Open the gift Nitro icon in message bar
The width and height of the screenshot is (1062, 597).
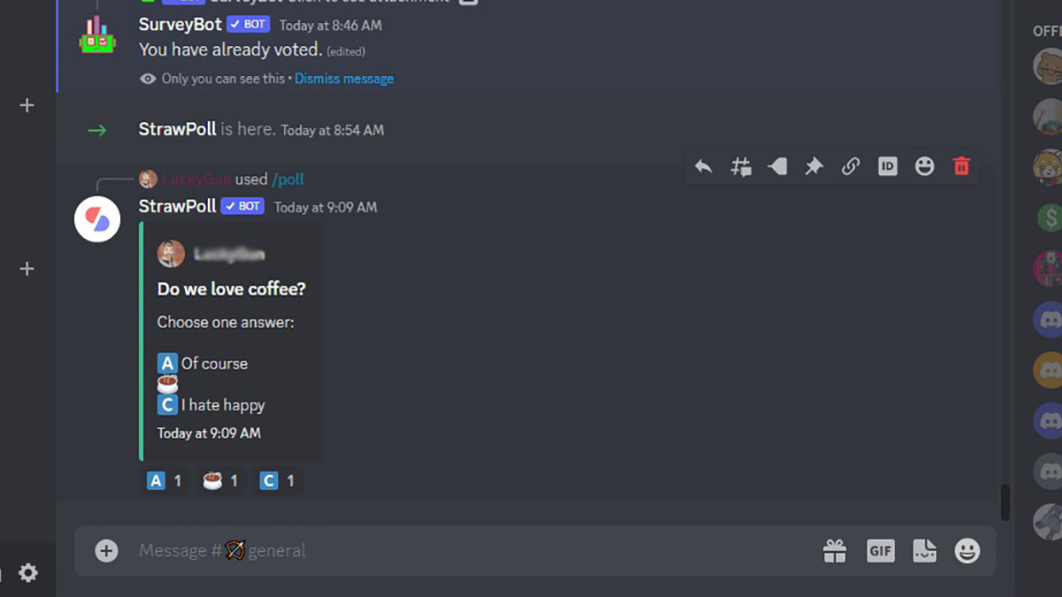pyautogui.click(x=835, y=551)
